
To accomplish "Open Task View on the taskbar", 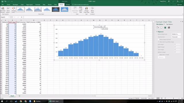I will click(11, 101).
